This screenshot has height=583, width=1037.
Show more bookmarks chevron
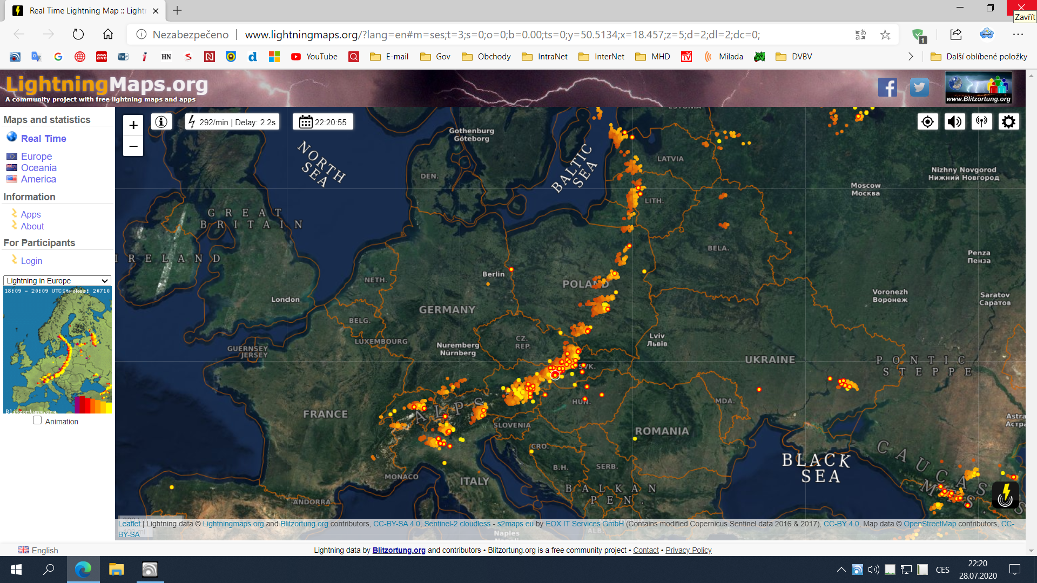[x=911, y=57]
